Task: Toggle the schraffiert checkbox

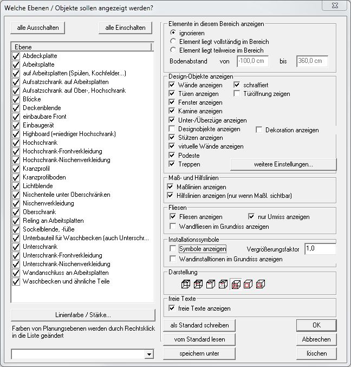Action: [x=237, y=85]
